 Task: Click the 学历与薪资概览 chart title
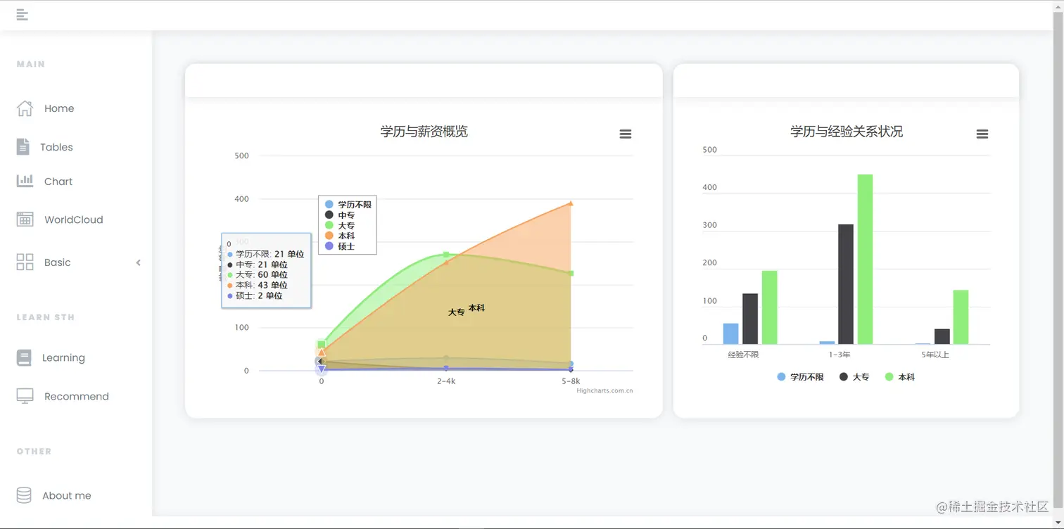[x=424, y=132]
